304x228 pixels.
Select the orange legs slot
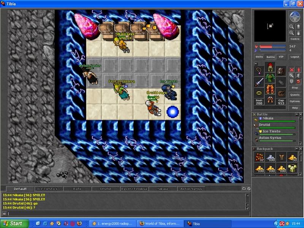[270, 89]
